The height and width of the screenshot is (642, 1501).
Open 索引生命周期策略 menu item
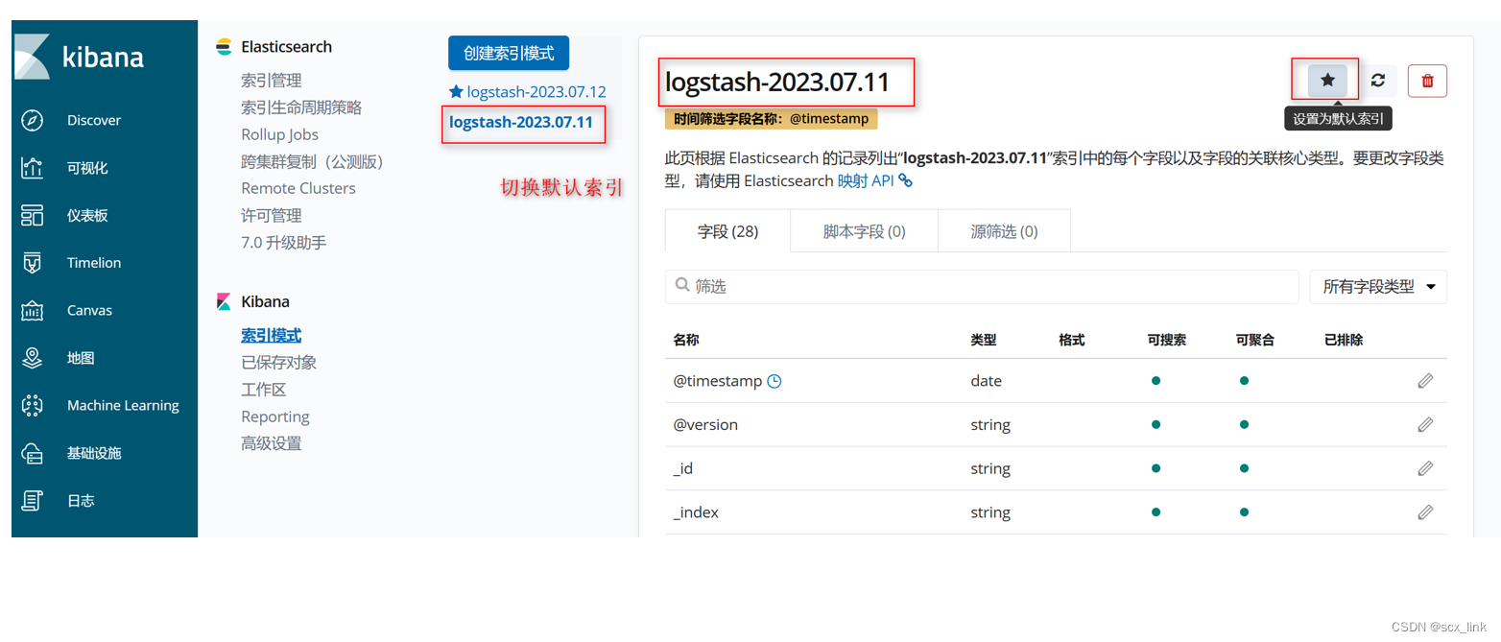pos(301,107)
